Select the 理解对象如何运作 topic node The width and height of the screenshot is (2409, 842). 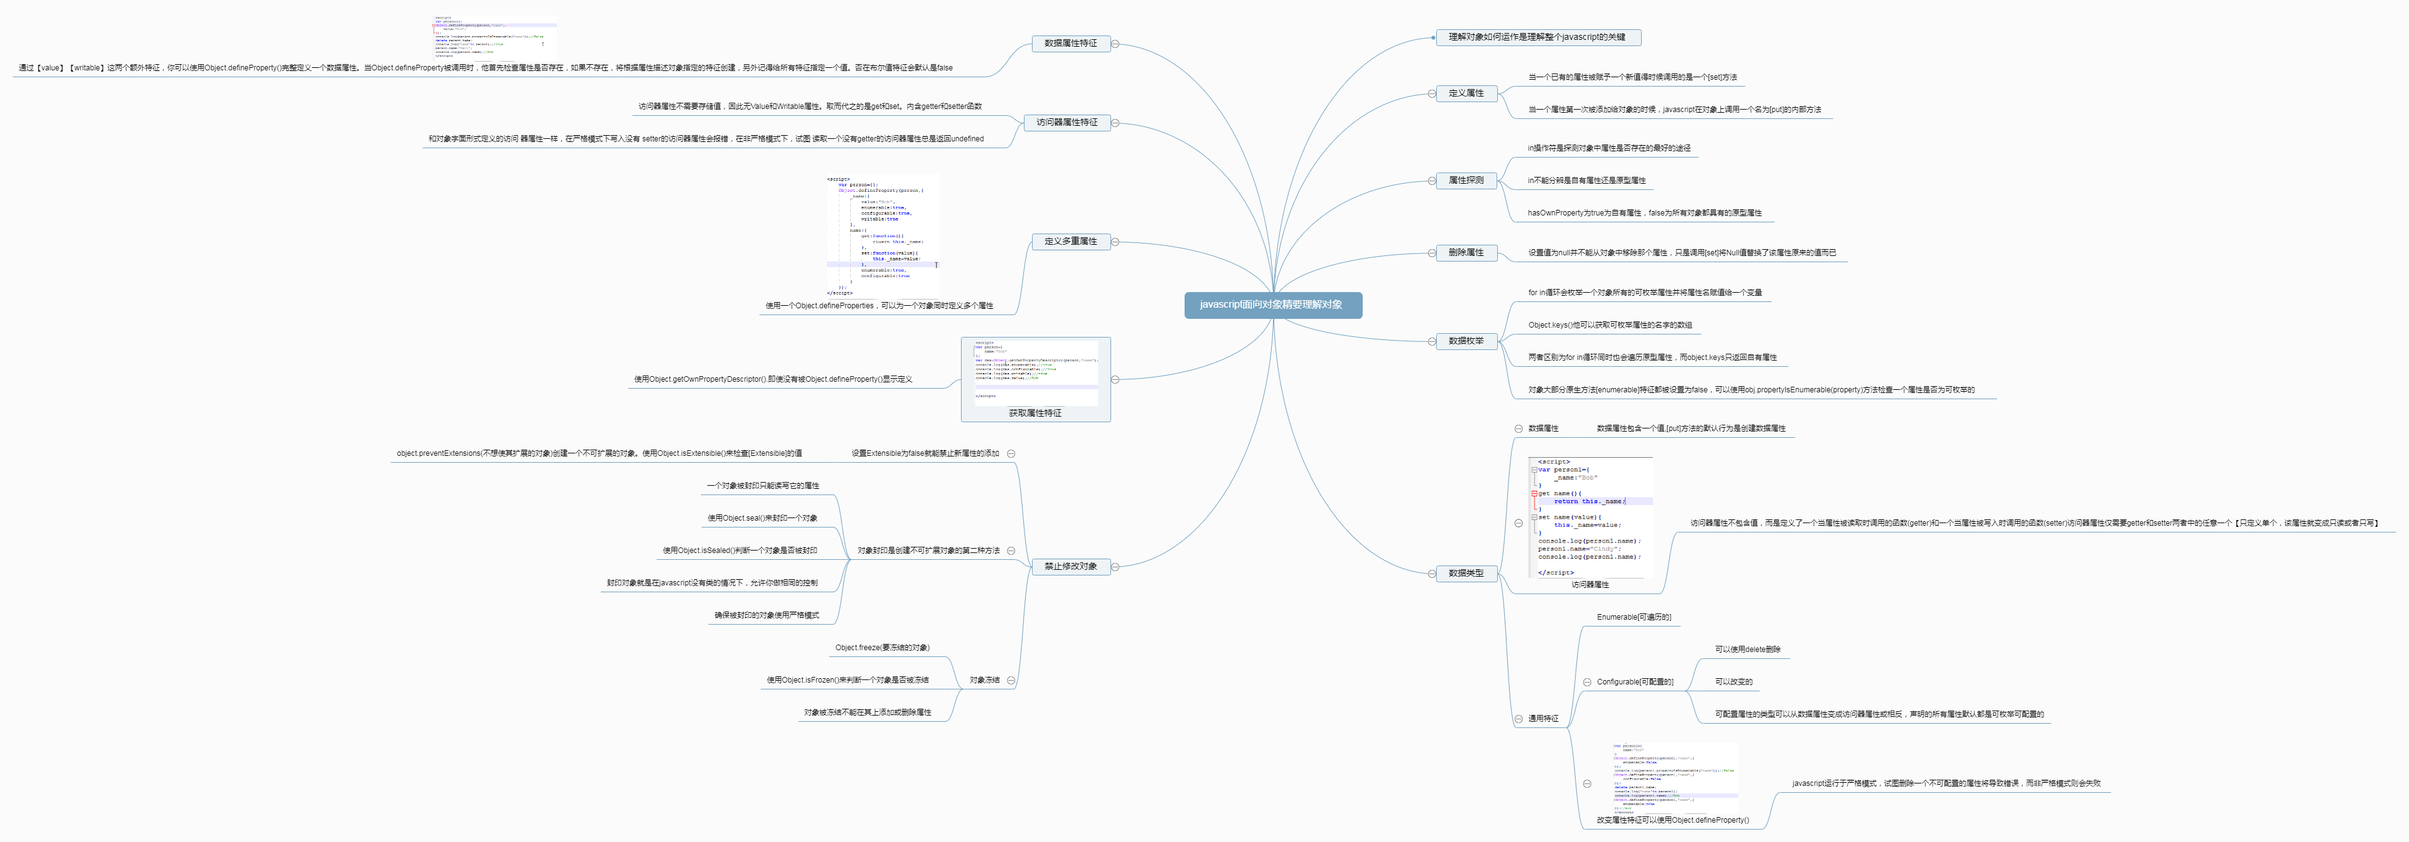[x=1538, y=37]
